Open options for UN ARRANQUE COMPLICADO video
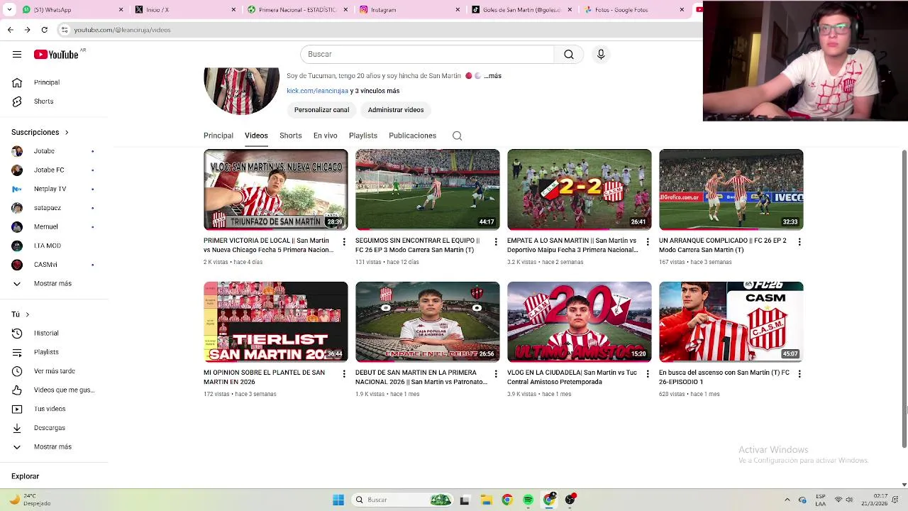Viewport: 908px width, 511px height. click(x=799, y=242)
